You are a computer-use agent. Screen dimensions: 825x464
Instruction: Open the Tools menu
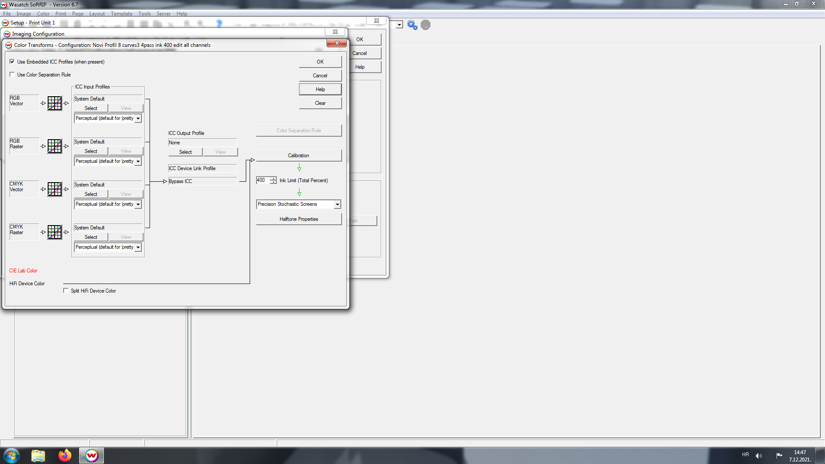pos(145,14)
